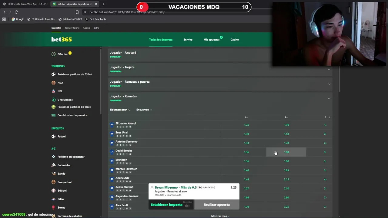388x218 pixels.
Task: Select Eli Junior Kroupi 1+ odds 1.25
Action: pyautogui.click(x=246, y=125)
